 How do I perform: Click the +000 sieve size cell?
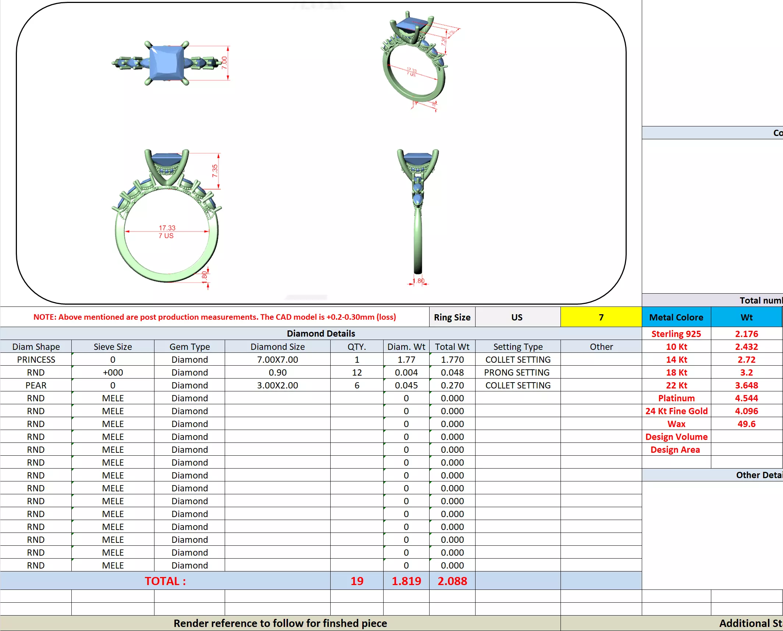pos(113,372)
